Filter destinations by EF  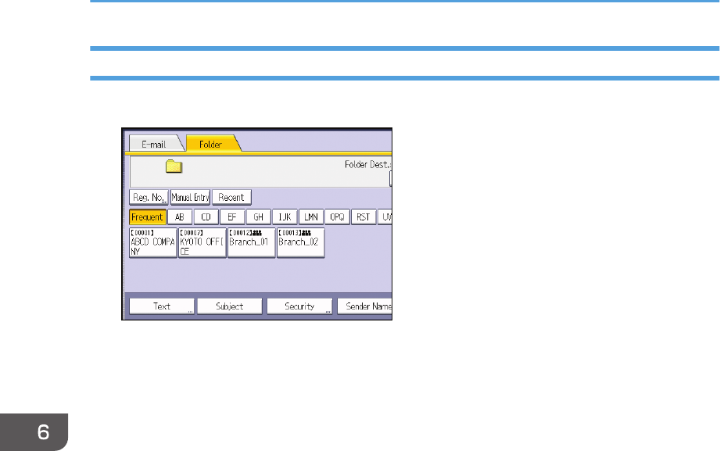tap(232, 217)
